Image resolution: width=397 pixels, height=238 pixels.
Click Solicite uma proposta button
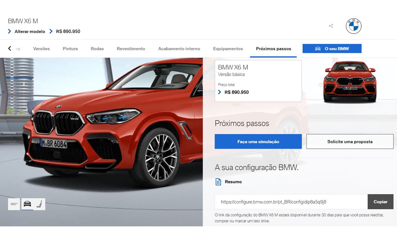(350, 142)
